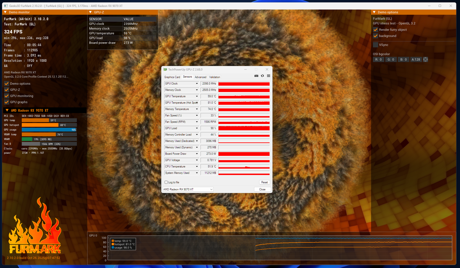Open the AMD Radeon RX 9070 XT card selector
The width and height of the screenshot is (460, 268).
(188, 189)
